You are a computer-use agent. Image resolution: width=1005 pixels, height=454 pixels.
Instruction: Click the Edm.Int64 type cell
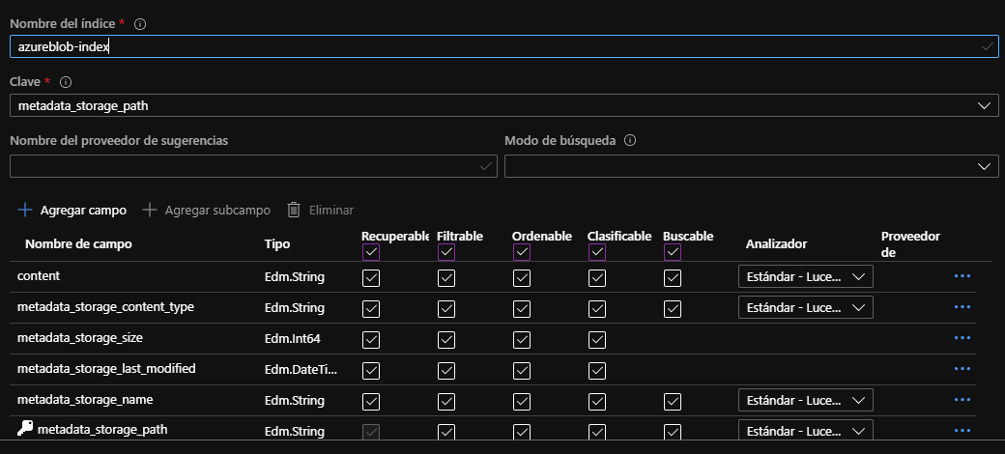coord(292,339)
